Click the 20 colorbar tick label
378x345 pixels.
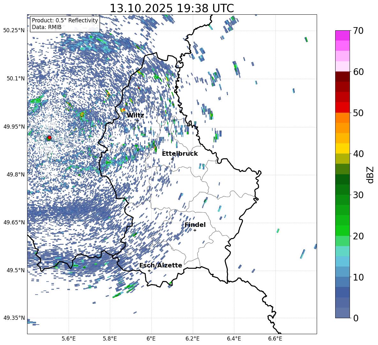[358, 236]
